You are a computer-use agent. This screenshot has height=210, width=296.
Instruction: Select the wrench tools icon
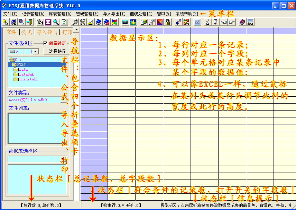tap(83, 23)
